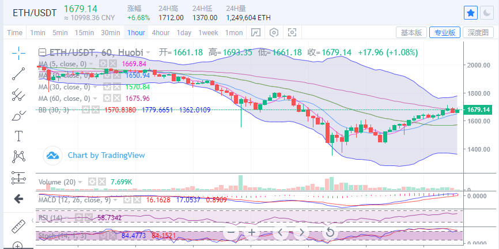Image resolution: width=499 pixels, height=249 pixels.
Task: Select the crosshair cursor tool
Action: click(x=18, y=53)
